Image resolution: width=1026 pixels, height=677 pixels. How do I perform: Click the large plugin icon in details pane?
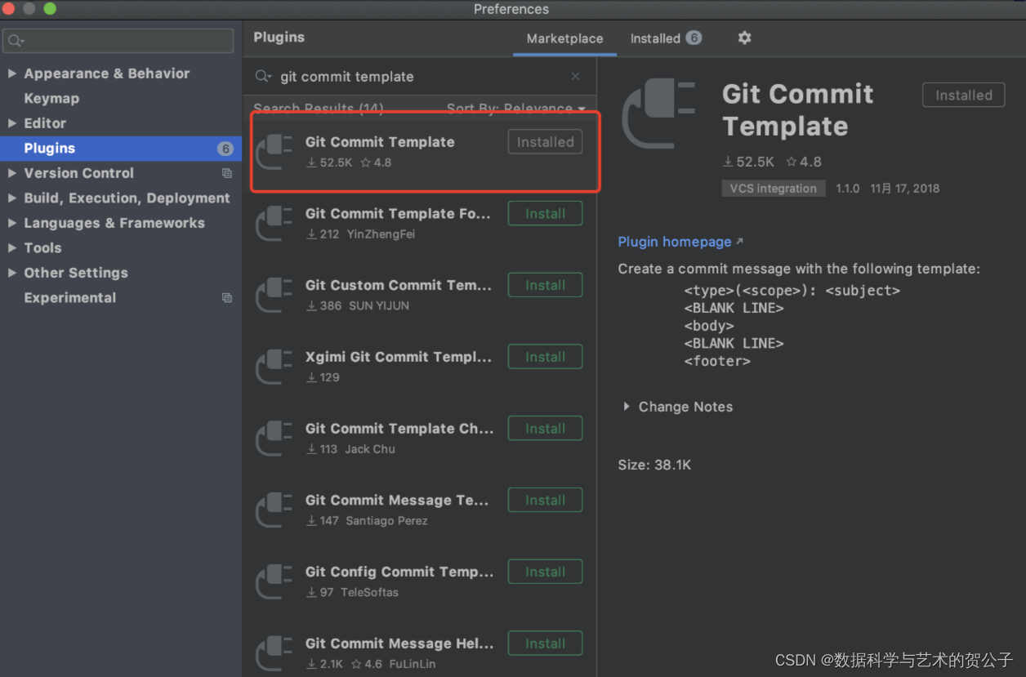(658, 112)
